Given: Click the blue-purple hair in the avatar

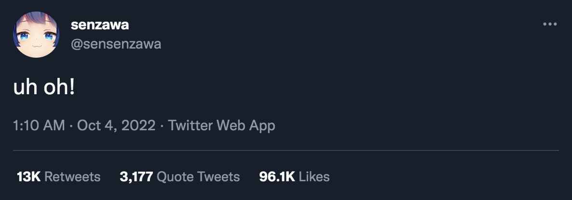Looking at the screenshot, I should pyautogui.click(x=30, y=20).
